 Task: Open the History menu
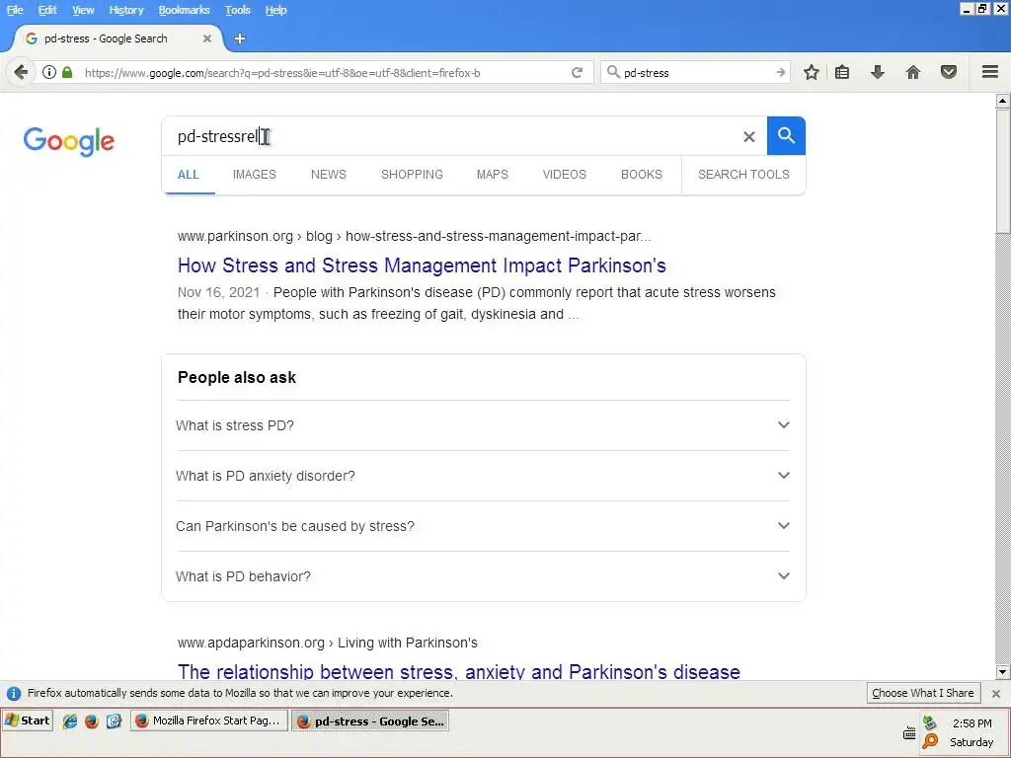[x=125, y=10]
